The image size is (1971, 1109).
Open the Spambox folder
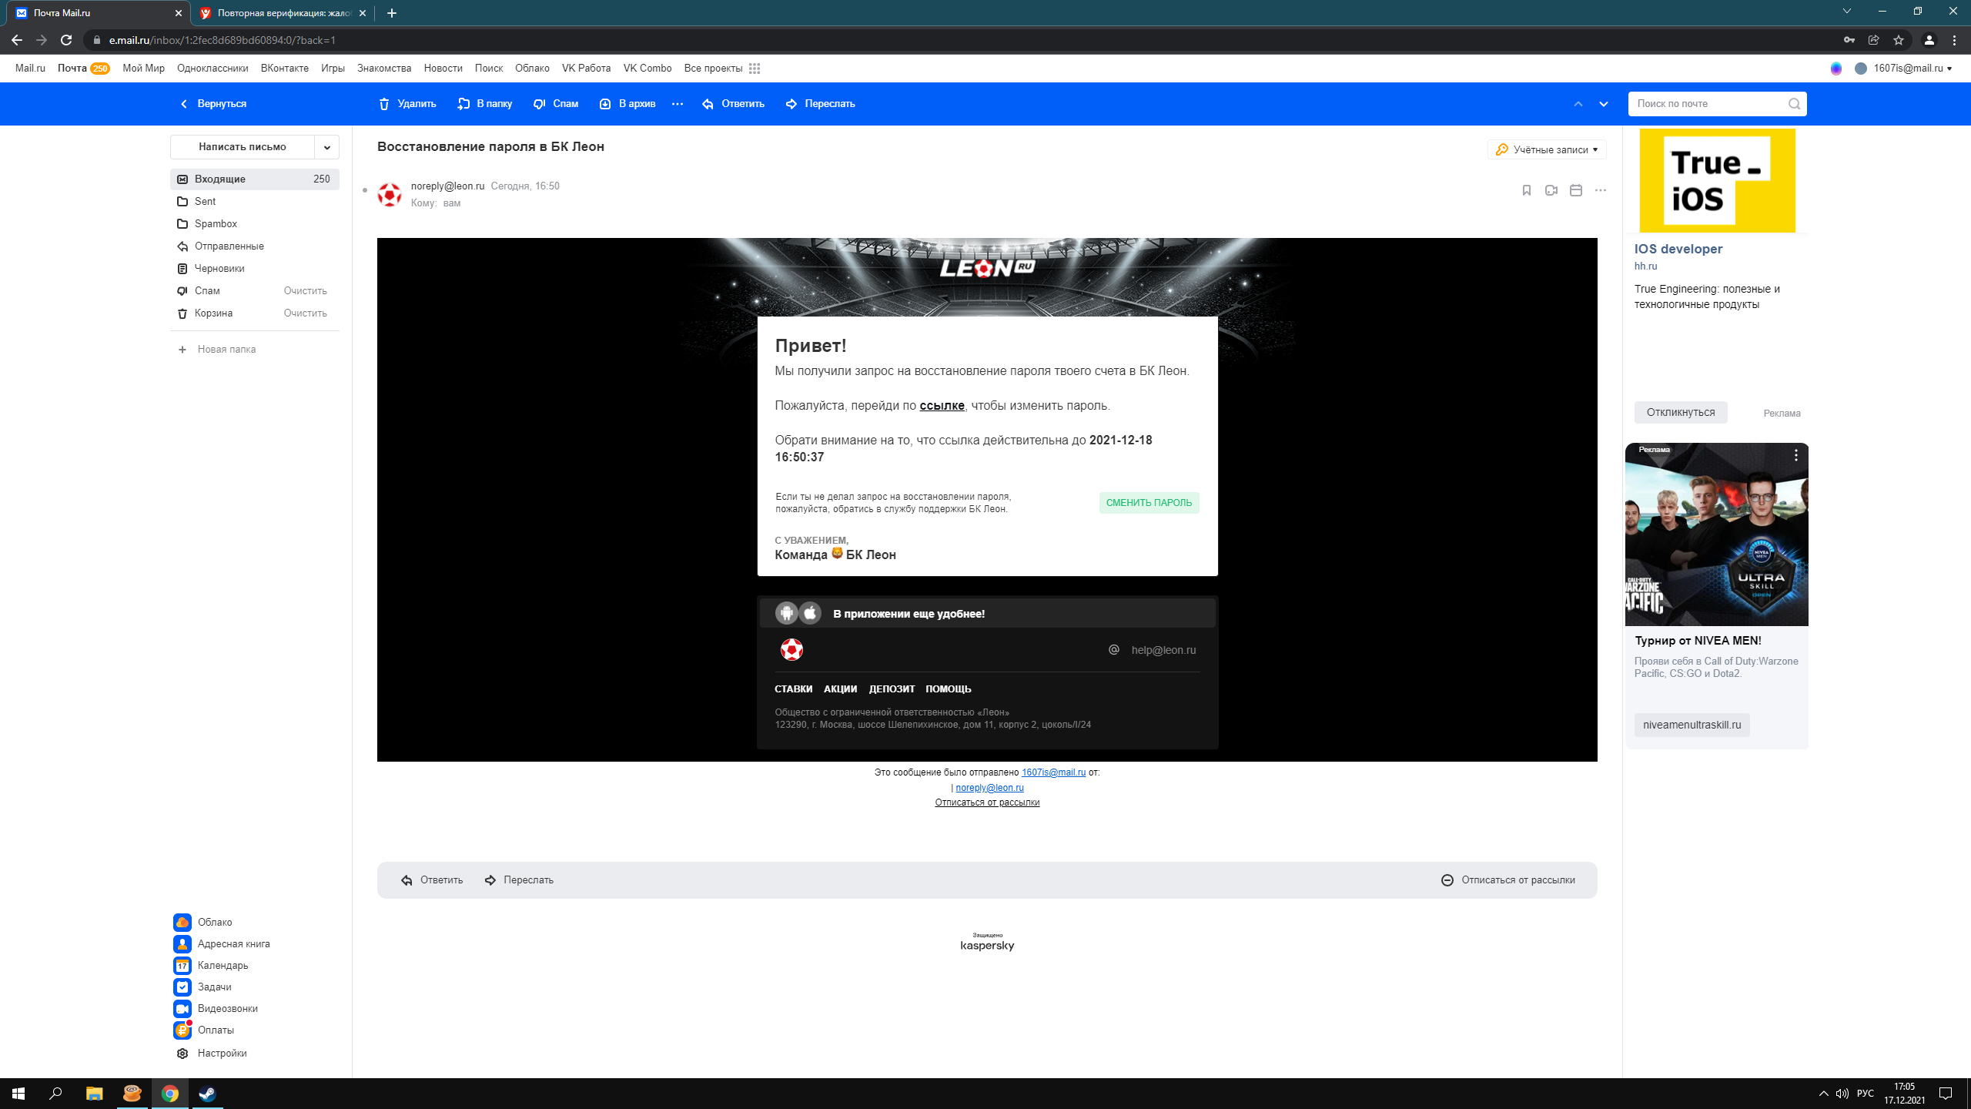pos(216,223)
